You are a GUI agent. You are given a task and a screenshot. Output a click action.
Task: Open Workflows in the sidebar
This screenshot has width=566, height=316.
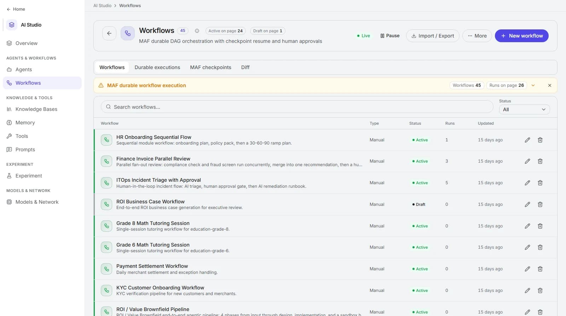[x=42, y=83]
